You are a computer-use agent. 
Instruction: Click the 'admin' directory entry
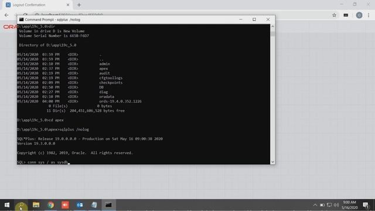(x=104, y=64)
